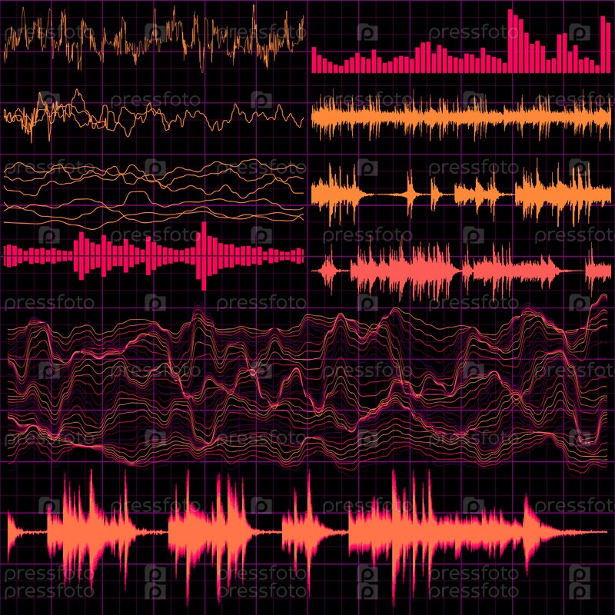The height and width of the screenshot is (615, 615).
Task: Click the tallest bar in the mirrored pink equalizer
Action: [204, 256]
